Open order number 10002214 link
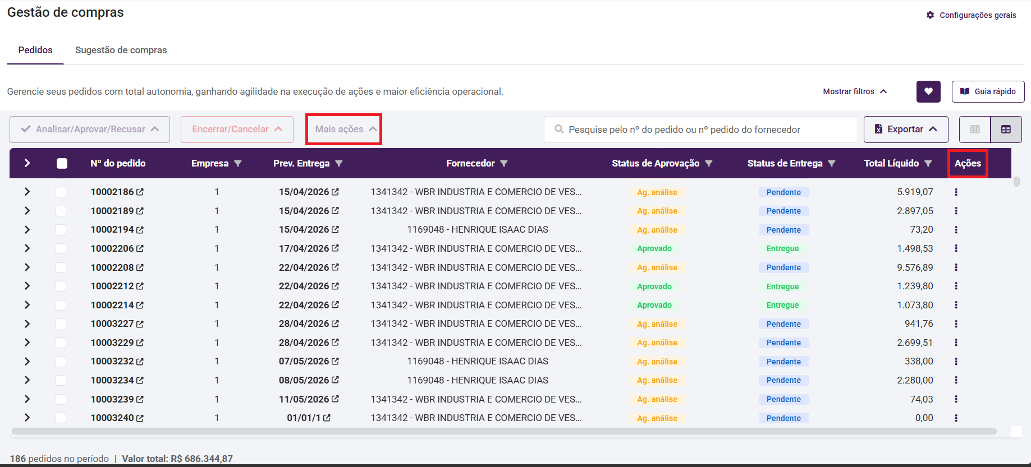 [112, 305]
